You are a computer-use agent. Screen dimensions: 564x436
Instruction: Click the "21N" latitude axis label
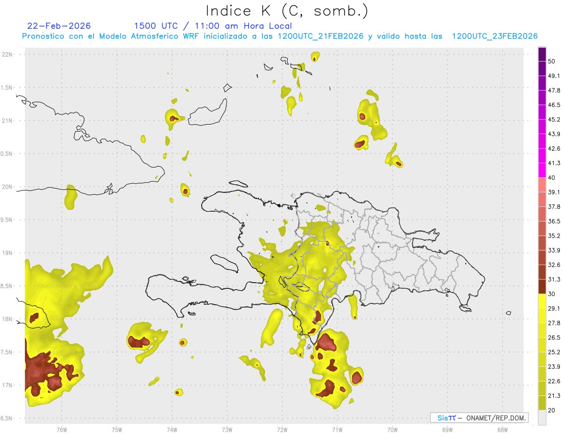(x=8, y=121)
